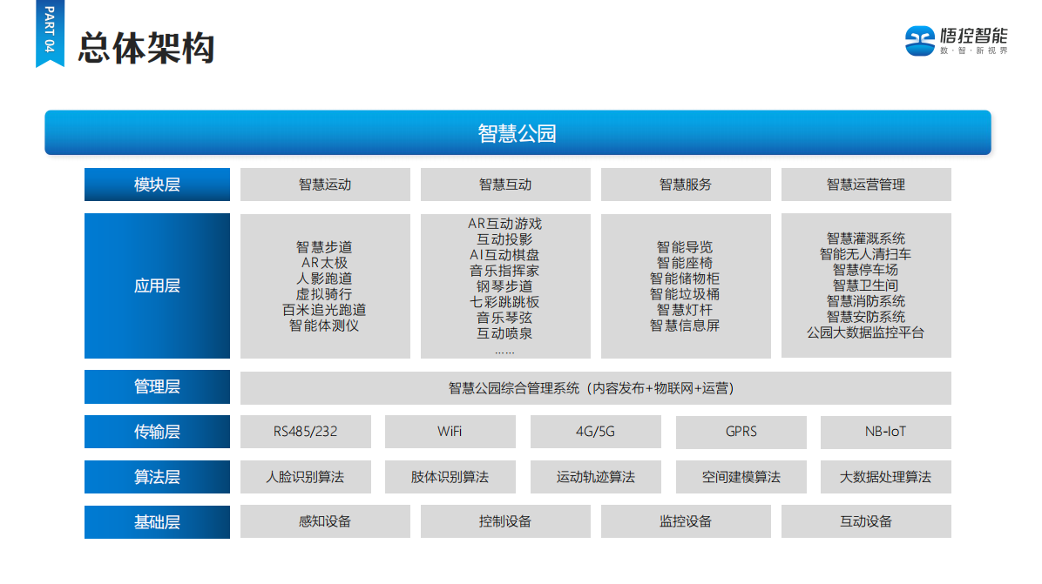Image resolution: width=1042 pixels, height=584 pixels.
Task: Click the 总体架构 slide title
Action: (145, 49)
